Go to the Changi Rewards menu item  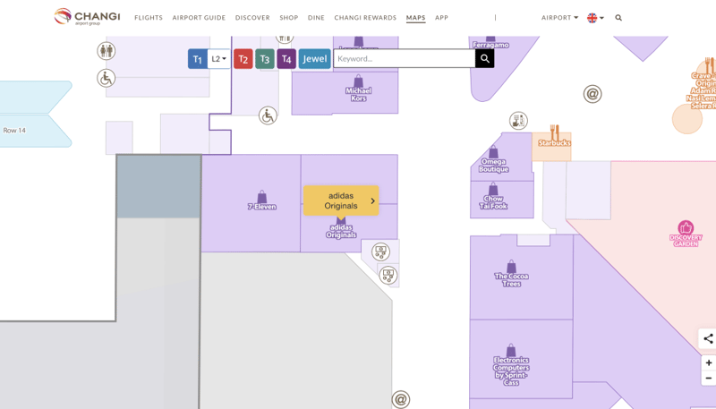pyautogui.click(x=365, y=18)
